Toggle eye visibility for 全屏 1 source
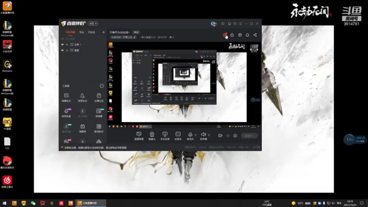This screenshot has width=368, height=207. point(63,44)
